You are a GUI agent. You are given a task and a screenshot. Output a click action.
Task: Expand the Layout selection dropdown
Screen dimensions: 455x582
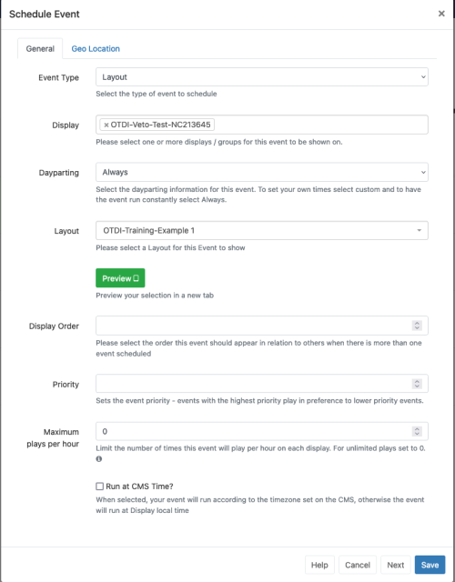click(262, 230)
